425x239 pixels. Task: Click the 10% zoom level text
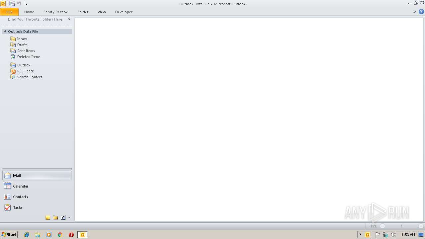(x=374, y=226)
